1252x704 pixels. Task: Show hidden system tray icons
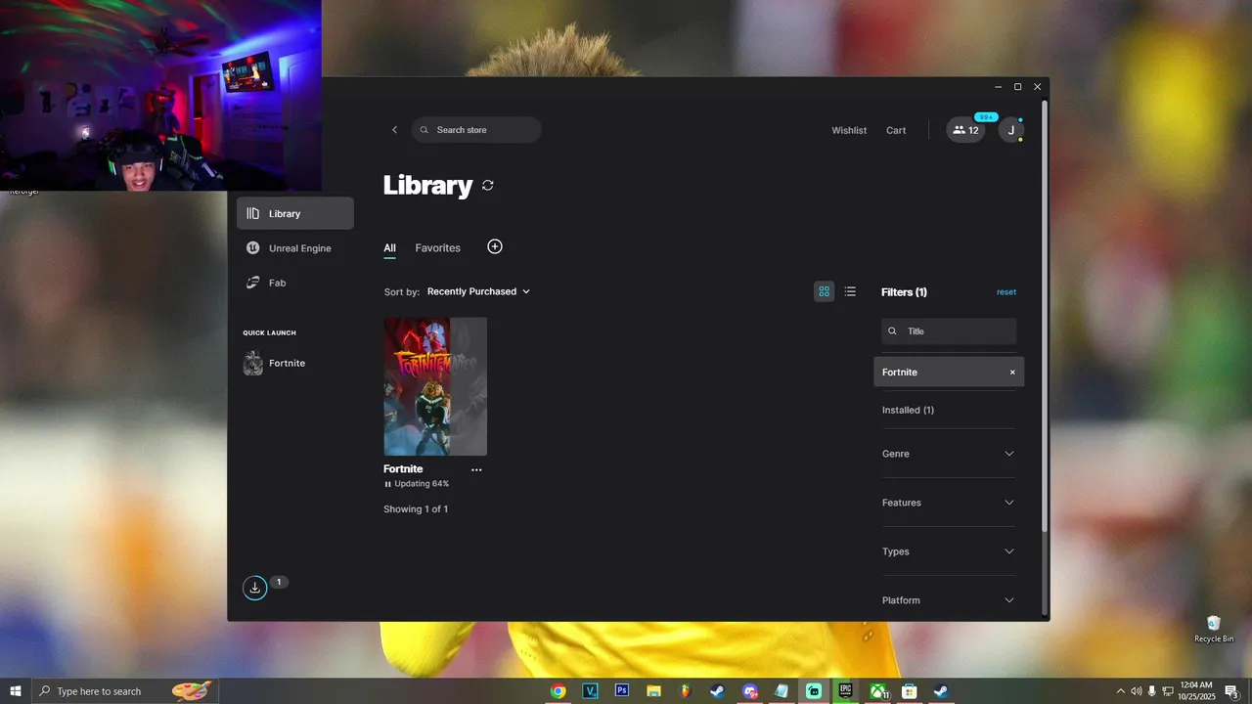coord(1120,691)
